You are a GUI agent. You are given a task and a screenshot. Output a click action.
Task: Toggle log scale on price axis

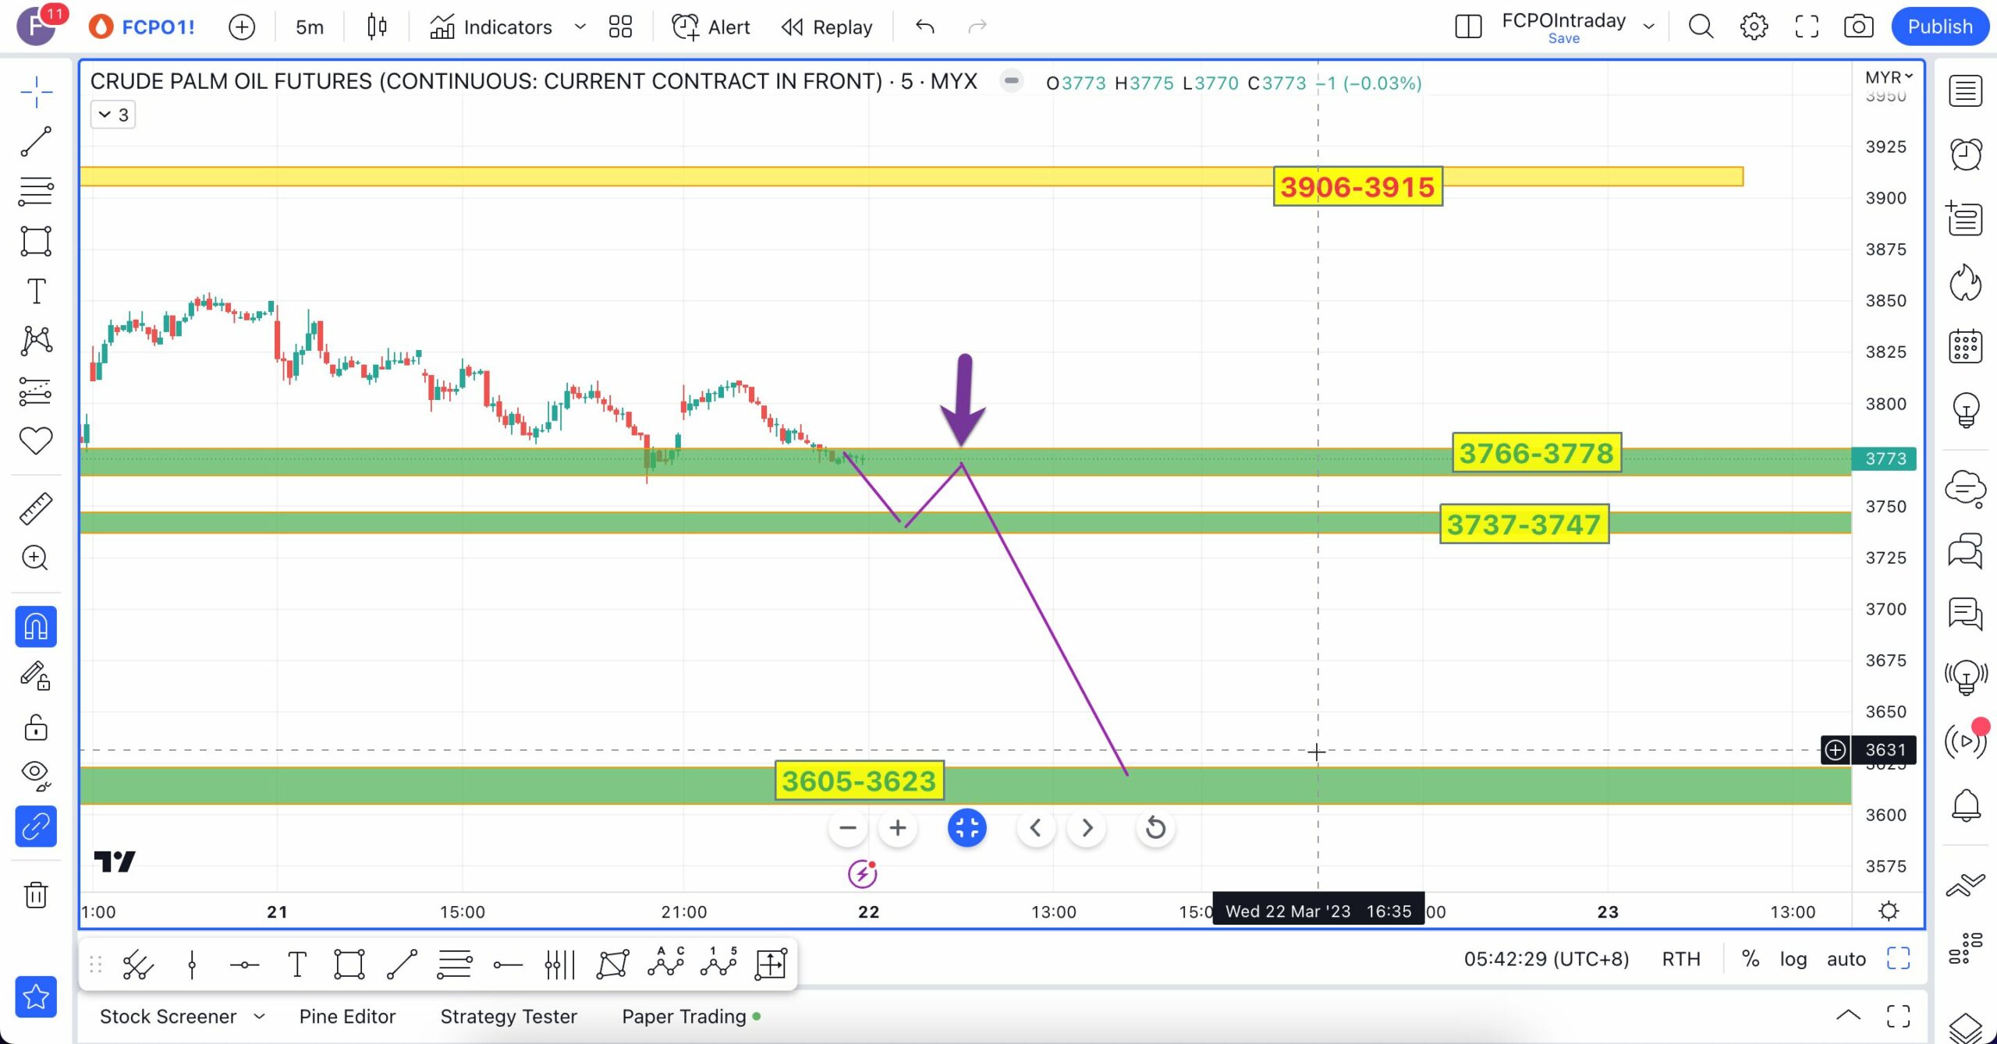(1793, 959)
